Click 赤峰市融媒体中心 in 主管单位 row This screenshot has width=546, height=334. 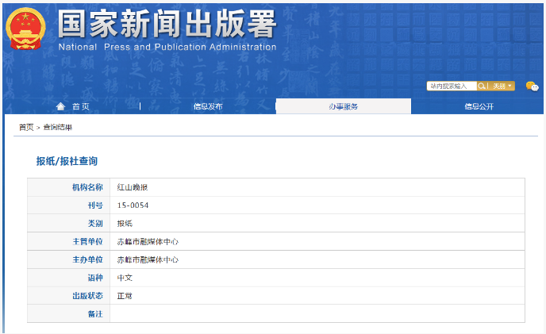[148, 241]
